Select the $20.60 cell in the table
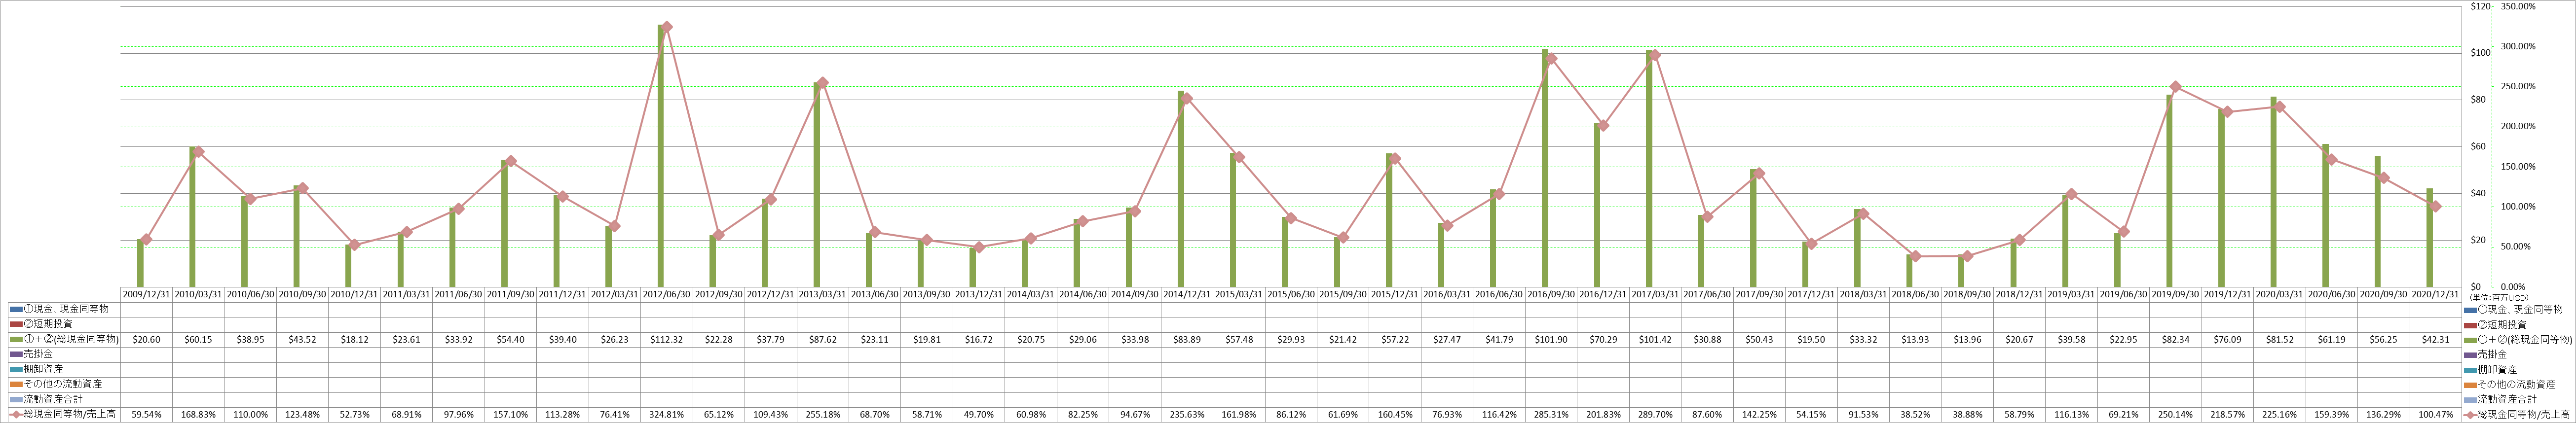Screen dimensions: 2576x423 tap(147, 340)
